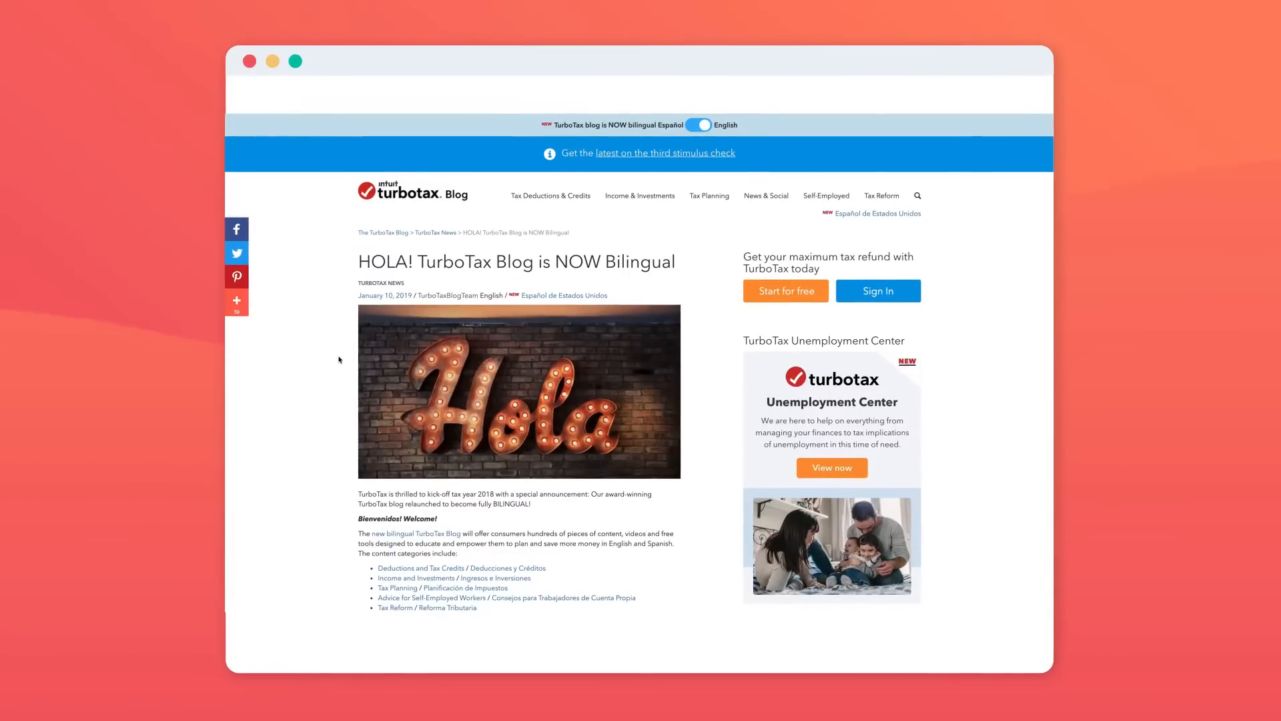Click TurboTax News breadcrumb link

click(x=435, y=233)
